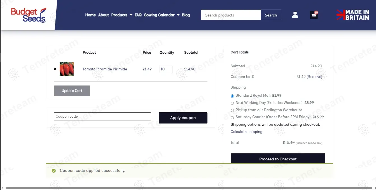Screen dimensions: 376x190
Task: Open the FAQ menu item
Action: (138, 15)
